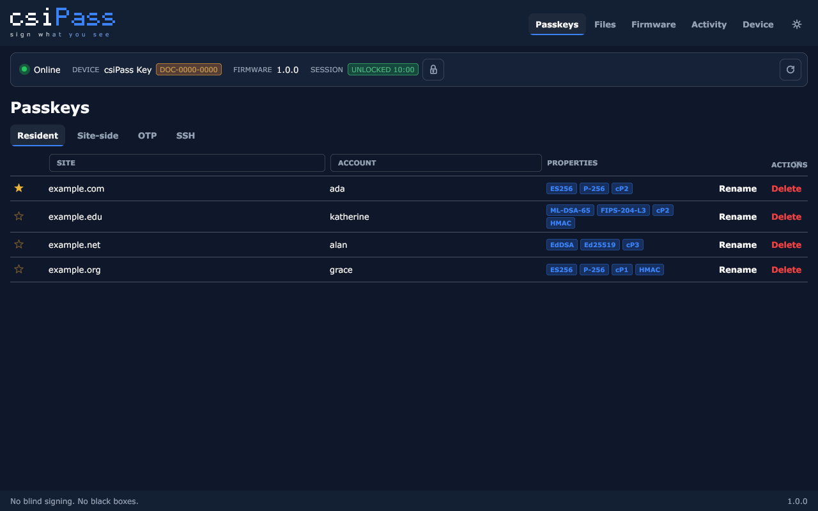Delete the alan passkey on example.net
This screenshot has height=511, width=818.
click(x=786, y=245)
